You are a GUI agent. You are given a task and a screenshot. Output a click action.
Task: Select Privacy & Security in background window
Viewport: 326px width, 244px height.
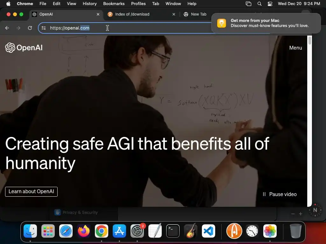coord(76,212)
